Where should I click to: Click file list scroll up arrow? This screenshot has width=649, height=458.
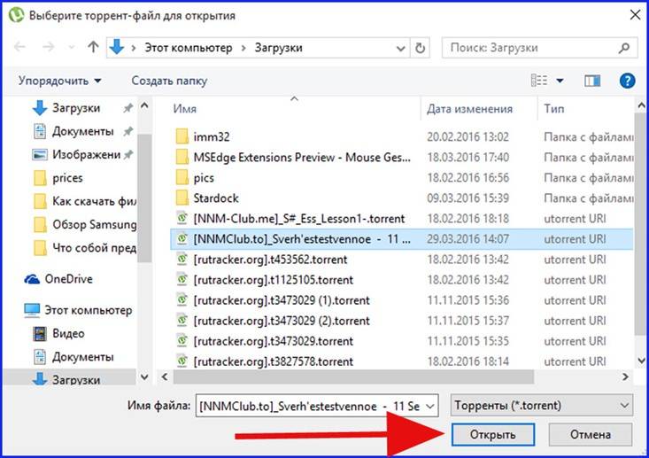(x=642, y=106)
